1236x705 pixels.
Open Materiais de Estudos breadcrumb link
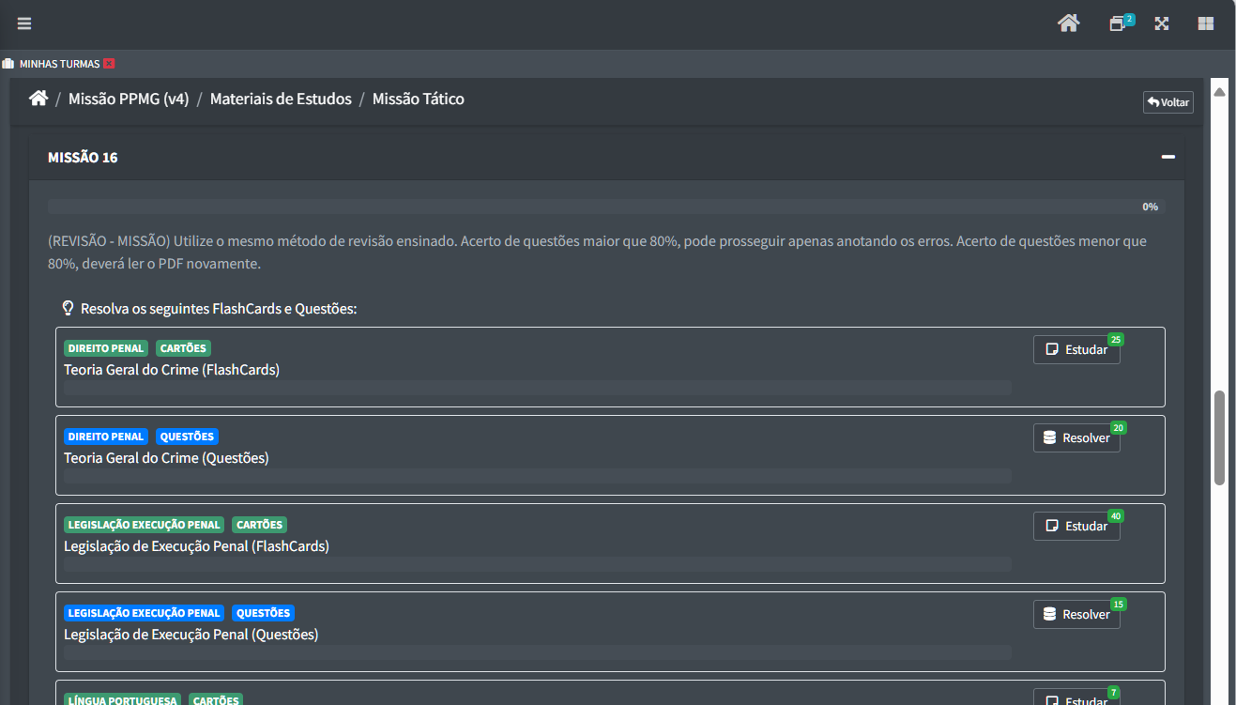[281, 99]
